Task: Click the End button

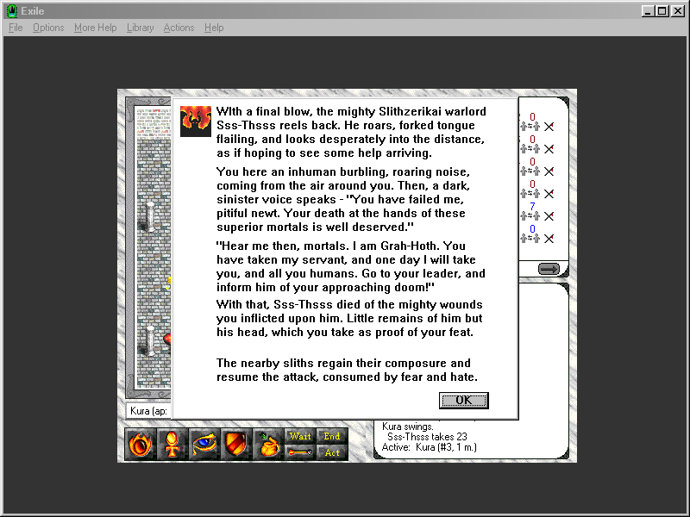Action: 332,436
